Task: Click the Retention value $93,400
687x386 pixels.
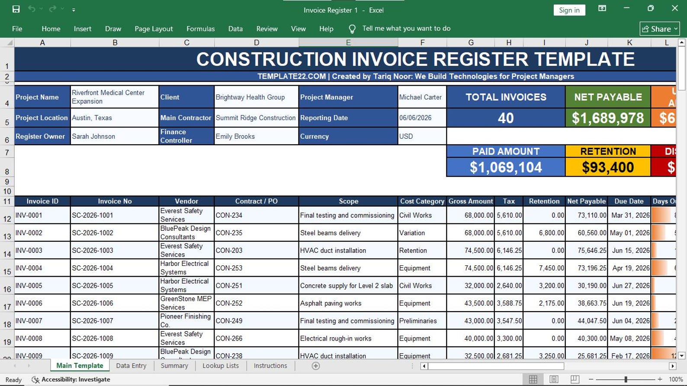Action: pyautogui.click(x=608, y=167)
